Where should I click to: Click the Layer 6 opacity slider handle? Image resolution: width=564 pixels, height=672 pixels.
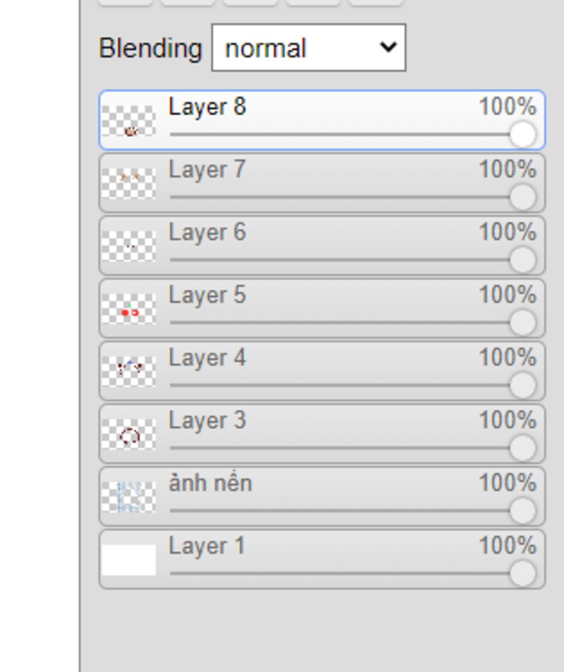(523, 260)
